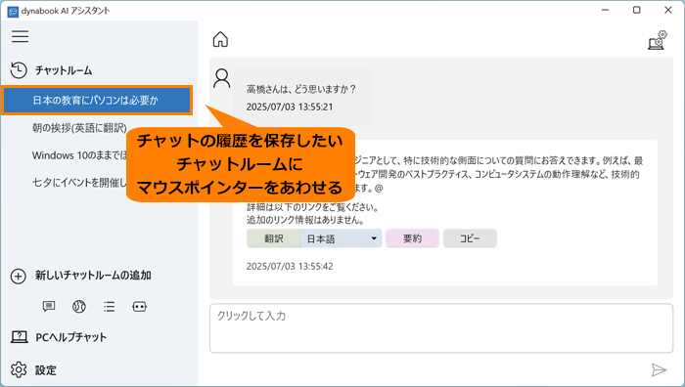Screen dimensions: 685x387
Task: Open the 日本語 language dropdown
Action: tap(342, 238)
